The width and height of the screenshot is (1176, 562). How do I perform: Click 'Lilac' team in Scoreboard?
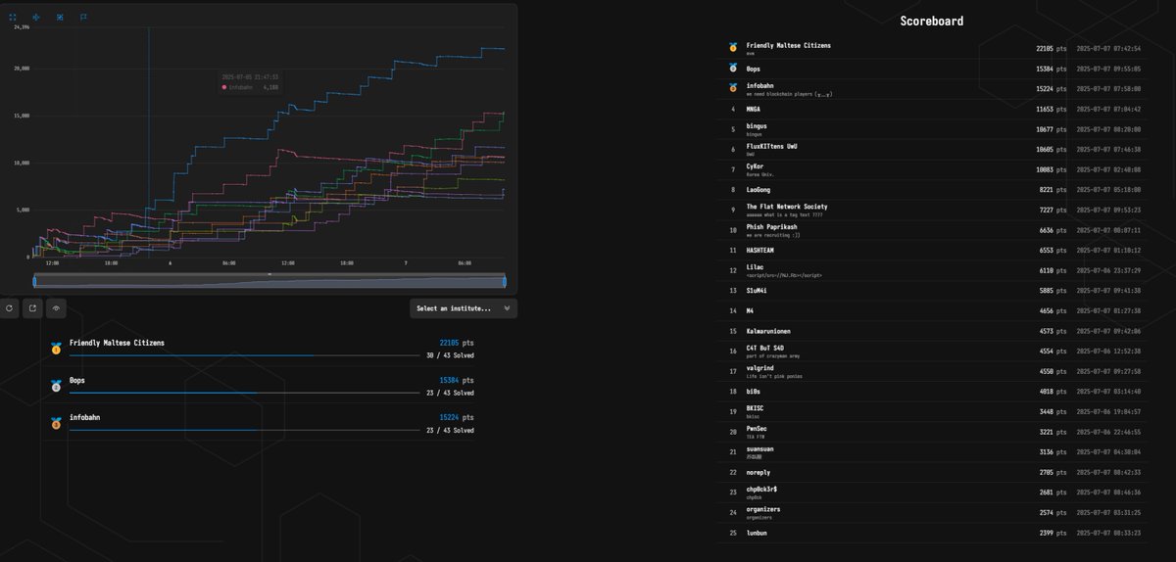pos(755,267)
